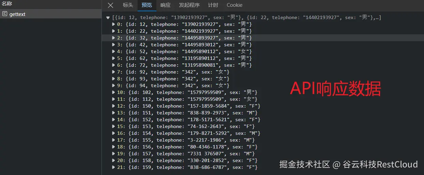This screenshot has height=175, width=424.
Task: Open the 标头 tab
Action: click(128, 5)
